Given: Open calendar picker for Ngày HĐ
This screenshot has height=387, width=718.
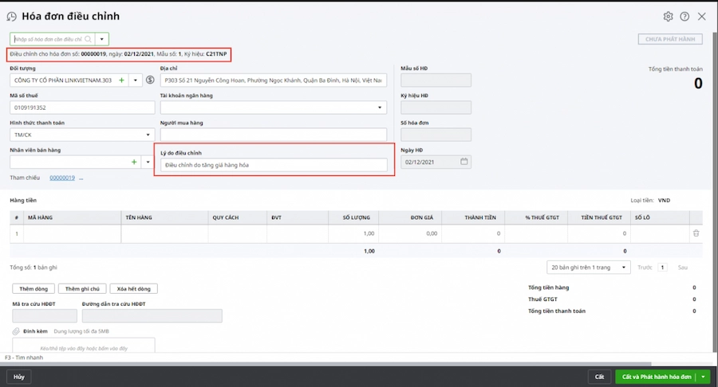Looking at the screenshot, I should pos(464,162).
